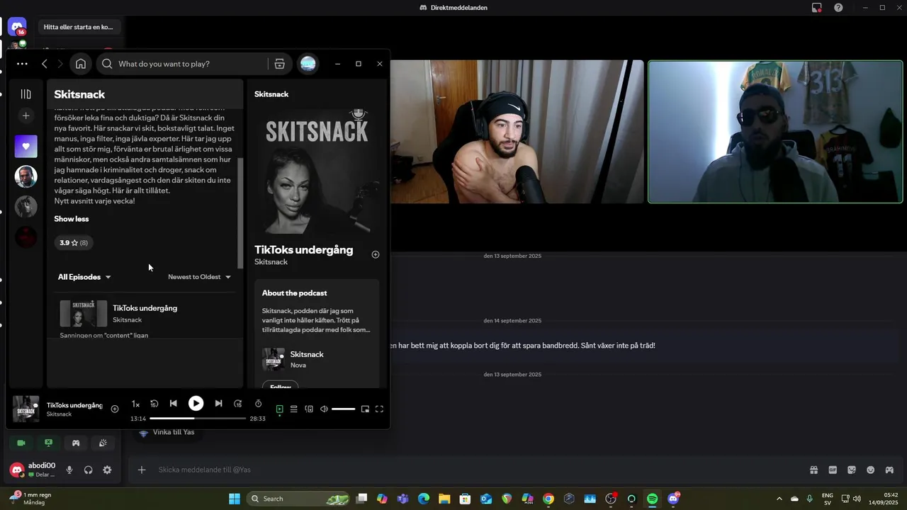This screenshot has height=510, width=907.
Task: Open Google Chrome from taskbar
Action: click(548, 499)
